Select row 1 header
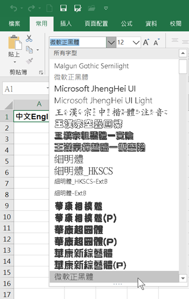This screenshot has height=299, width=189. pyautogui.click(x=7, y=117)
